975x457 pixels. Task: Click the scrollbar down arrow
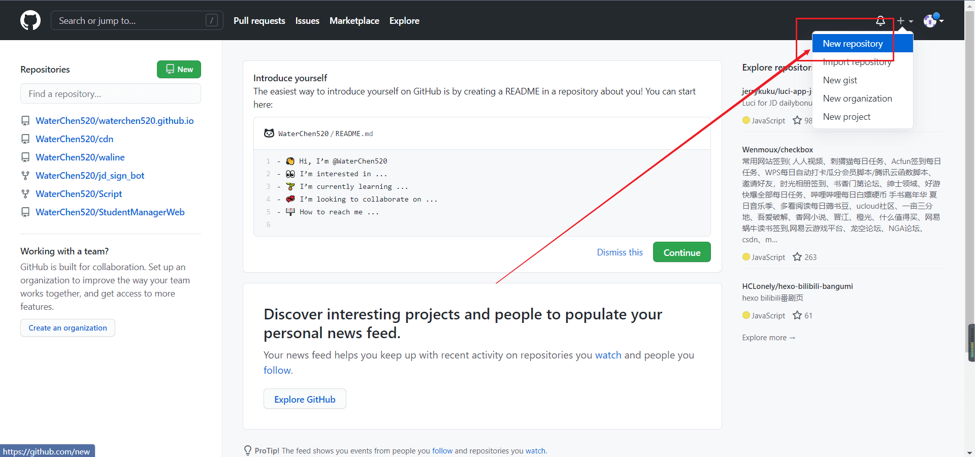[970, 452]
